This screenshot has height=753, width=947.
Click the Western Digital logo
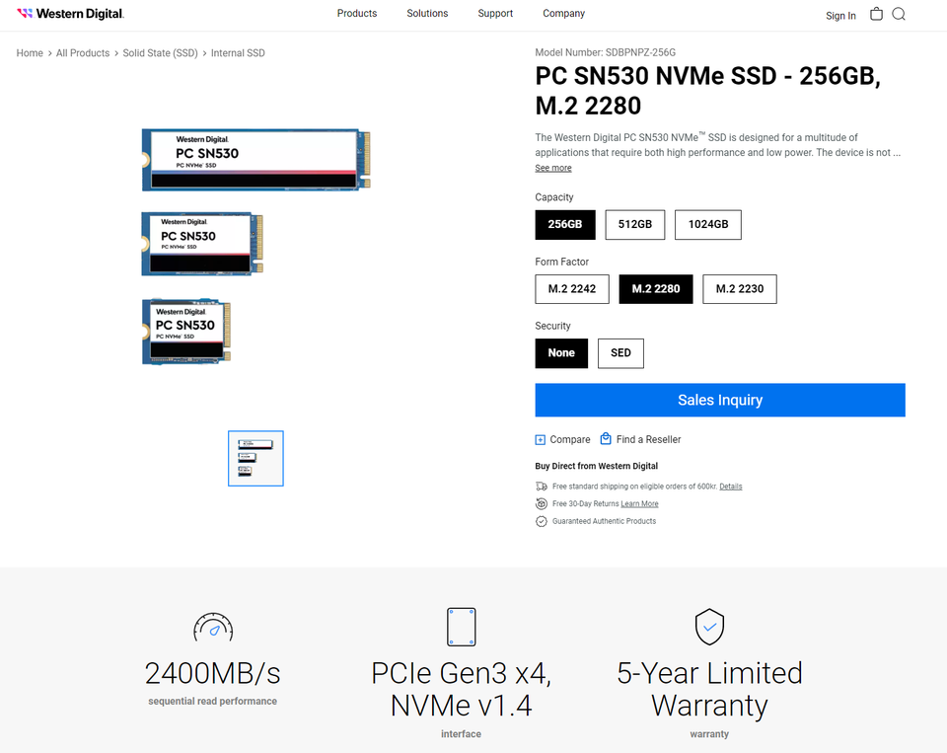tap(70, 13)
